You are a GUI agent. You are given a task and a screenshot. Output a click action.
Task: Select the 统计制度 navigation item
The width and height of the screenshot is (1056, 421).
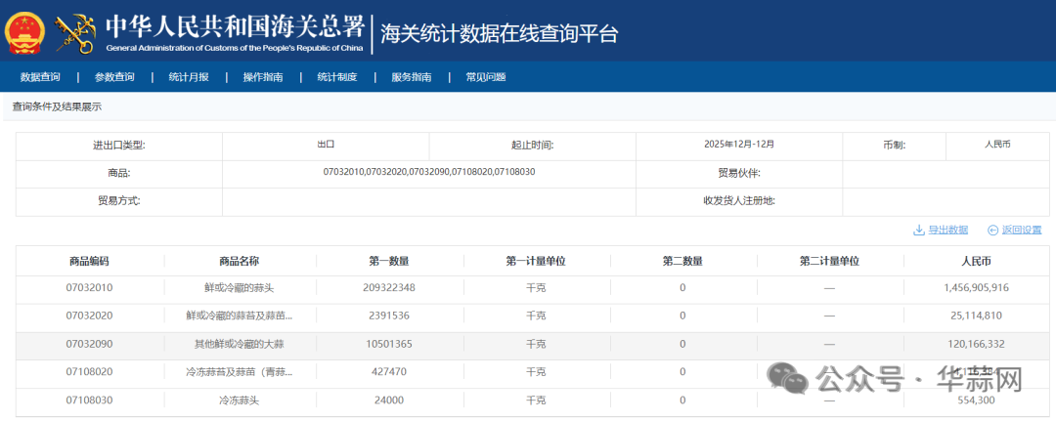pos(337,77)
